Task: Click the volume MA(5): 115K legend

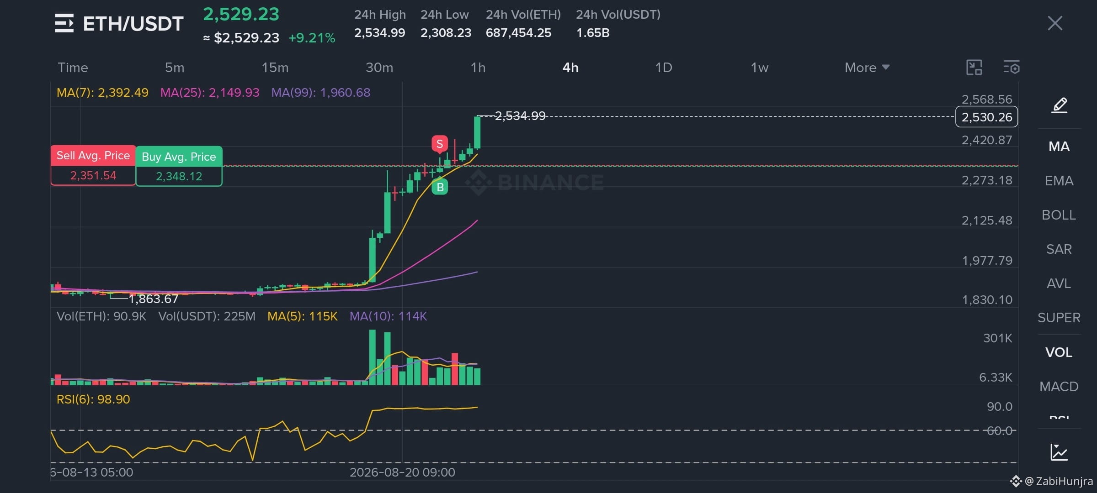Action: 303,316
